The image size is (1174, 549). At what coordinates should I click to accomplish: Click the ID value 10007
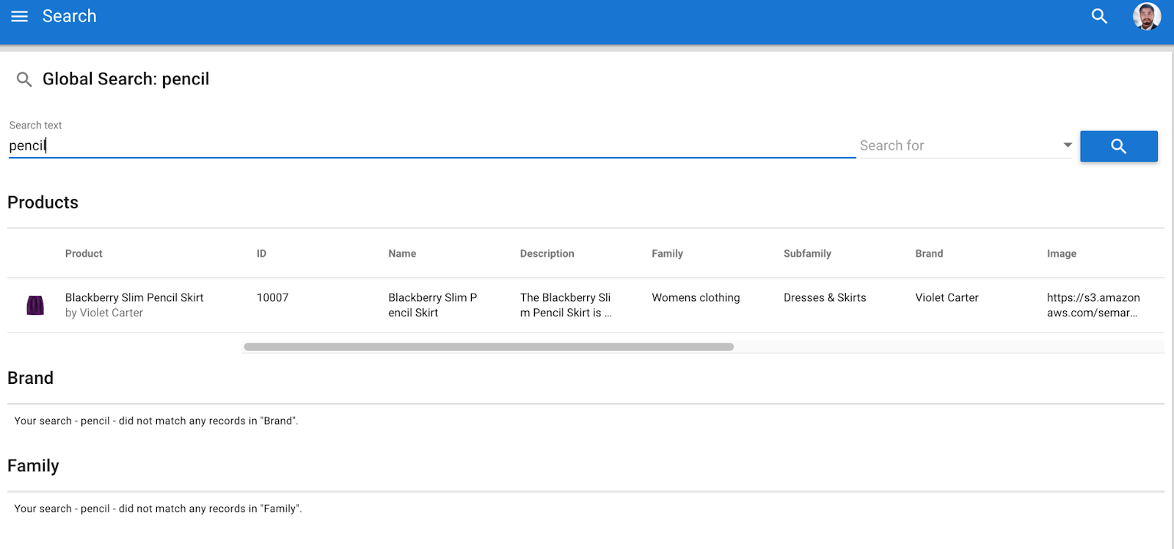point(272,297)
